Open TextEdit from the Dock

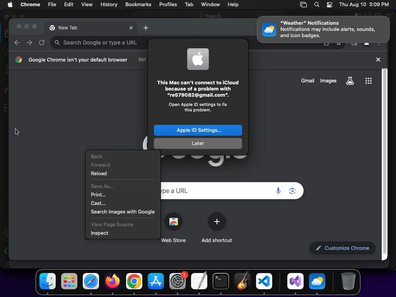pos(199,281)
